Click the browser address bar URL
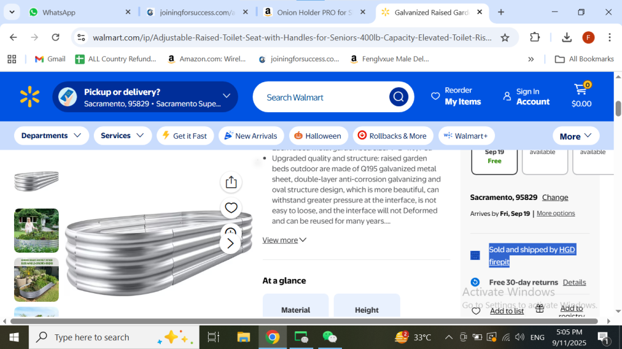This screenshot has height=349, width=622. point(292,38)
